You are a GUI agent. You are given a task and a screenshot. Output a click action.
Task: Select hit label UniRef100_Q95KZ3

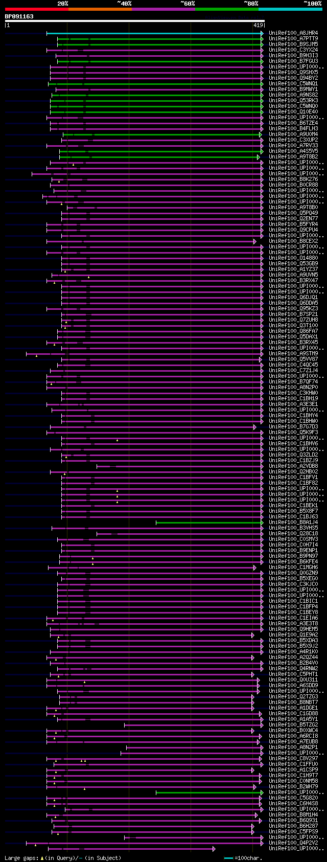point(293,309)
